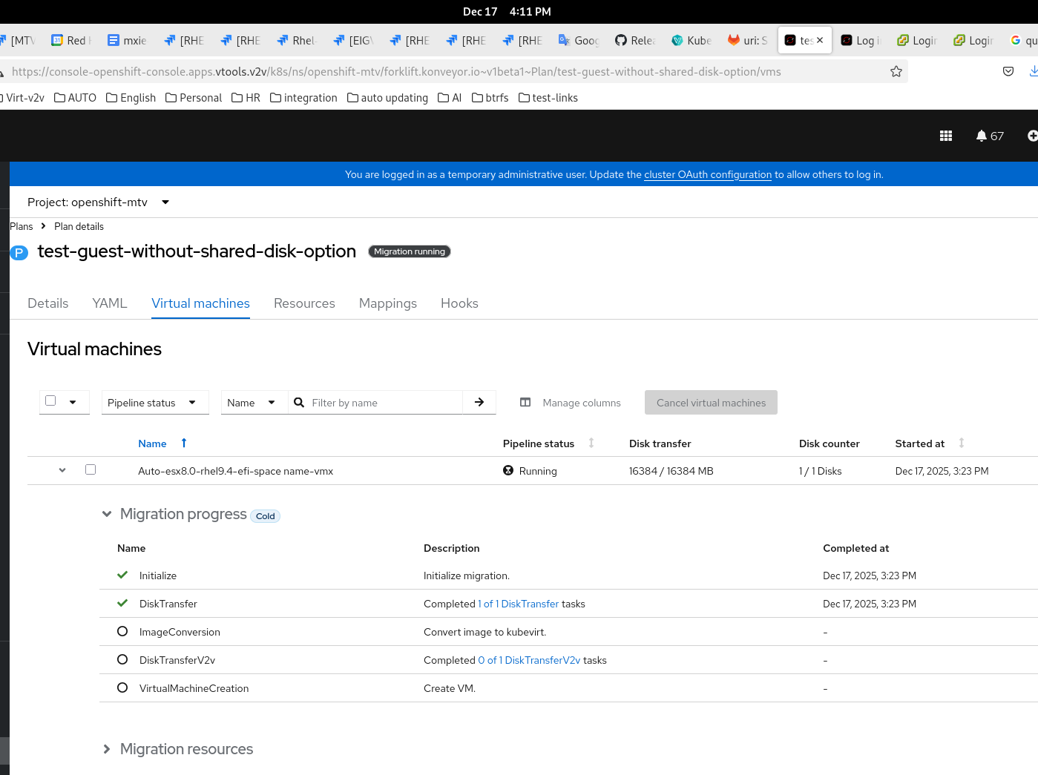The image size is (1038, 775).
Task: Click the pending circle beside DiskTransferV2v
Action: [122, 659]
